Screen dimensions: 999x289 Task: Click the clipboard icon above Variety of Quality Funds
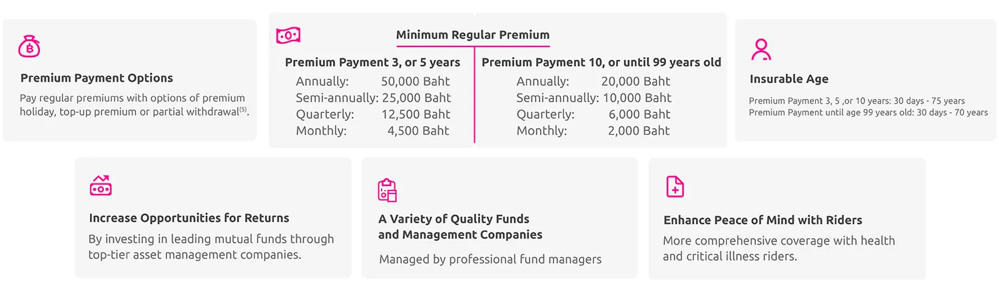pyautogui.click(x=387, y=190)
